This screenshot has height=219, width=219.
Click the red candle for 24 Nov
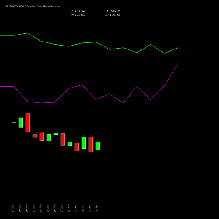click(x=42, y=137)
